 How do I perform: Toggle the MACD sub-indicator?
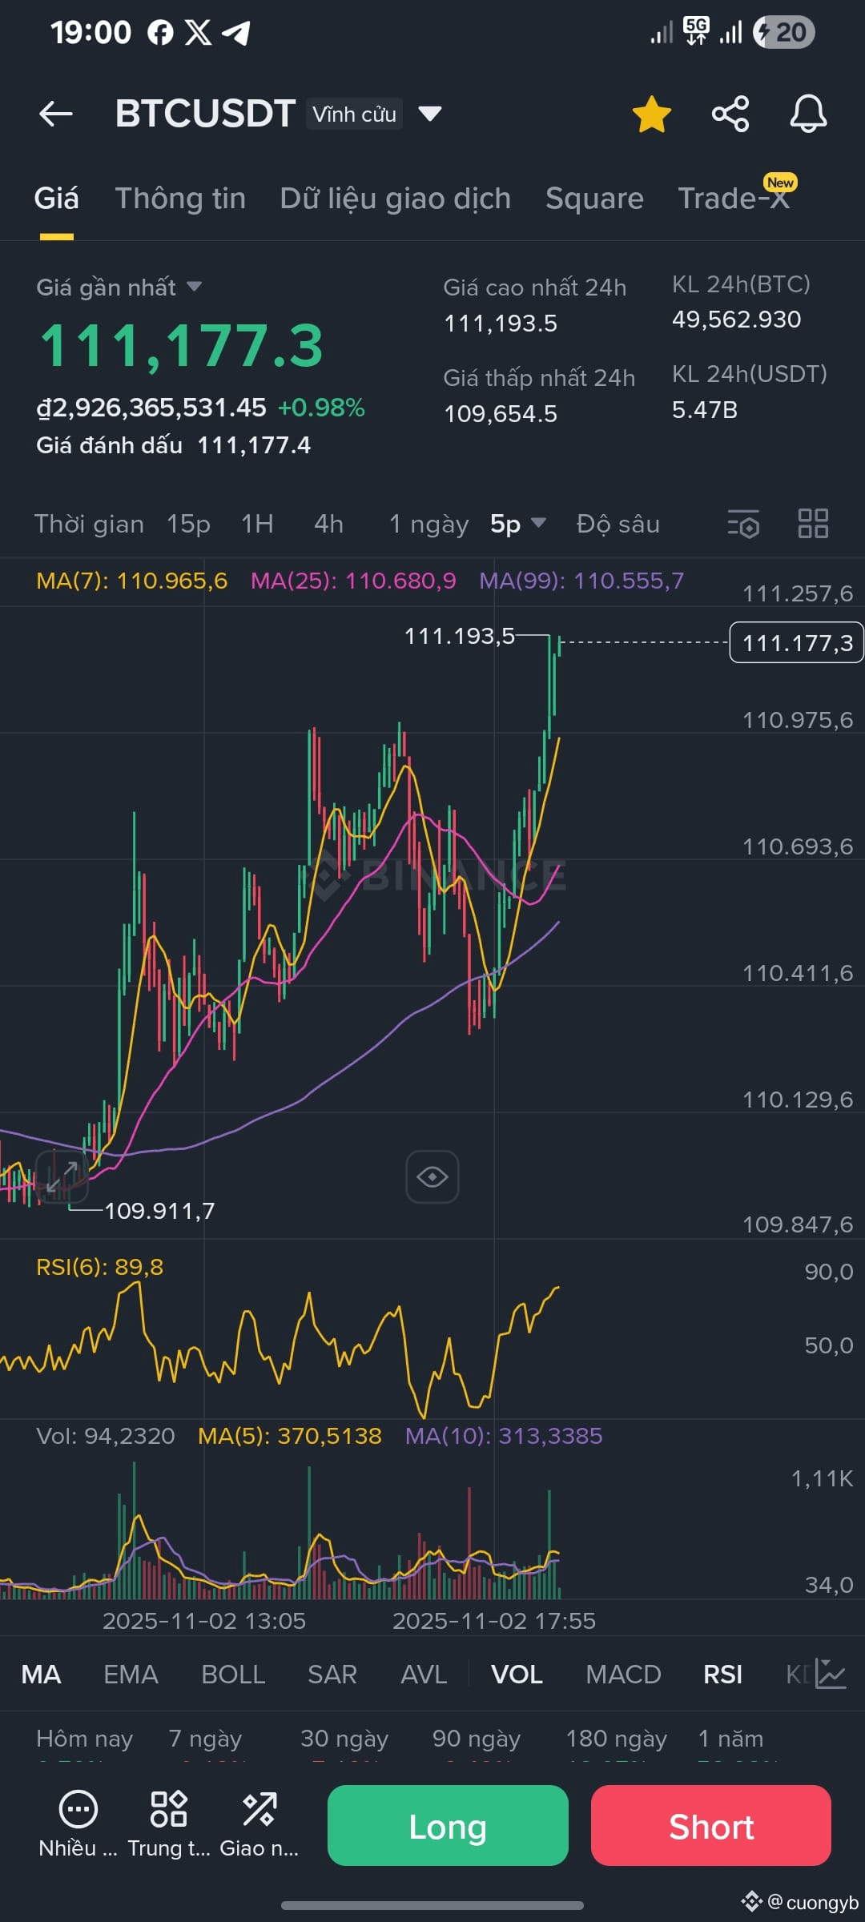[623, 1675]
